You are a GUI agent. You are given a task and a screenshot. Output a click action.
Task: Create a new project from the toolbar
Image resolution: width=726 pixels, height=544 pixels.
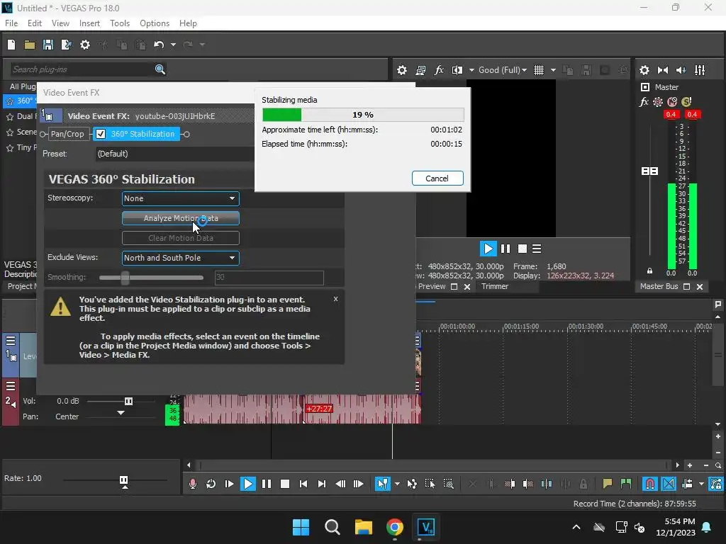(11, 45)
